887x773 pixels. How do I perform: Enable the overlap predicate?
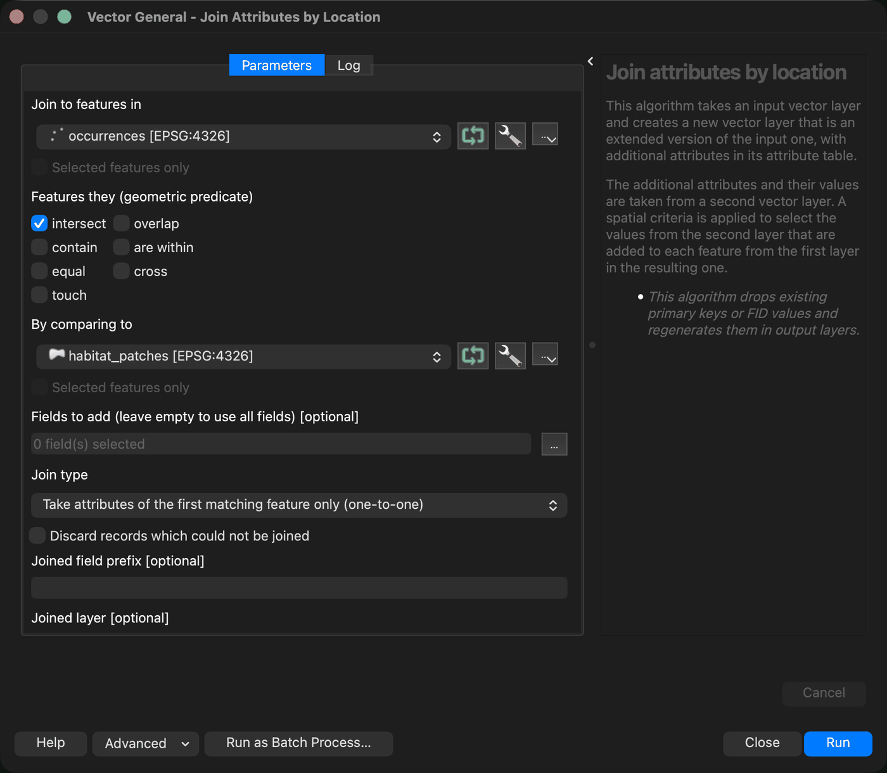(x=121, y=224)
